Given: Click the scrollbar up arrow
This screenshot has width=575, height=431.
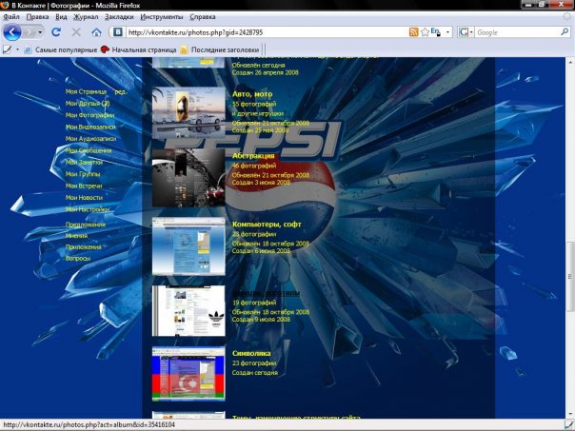Looking at the screenshot, I should coord(570,63).
